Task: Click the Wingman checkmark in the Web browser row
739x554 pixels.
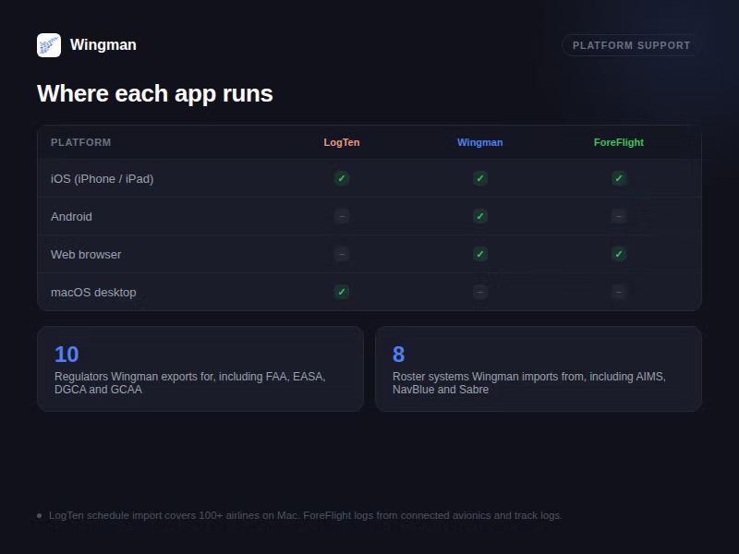Action: 480,255
